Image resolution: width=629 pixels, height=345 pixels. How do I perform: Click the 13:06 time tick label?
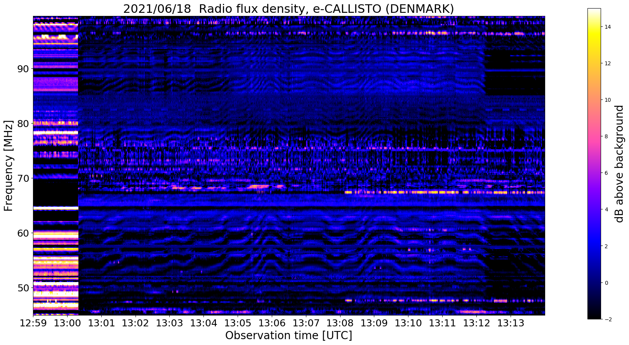click(272, 323)
